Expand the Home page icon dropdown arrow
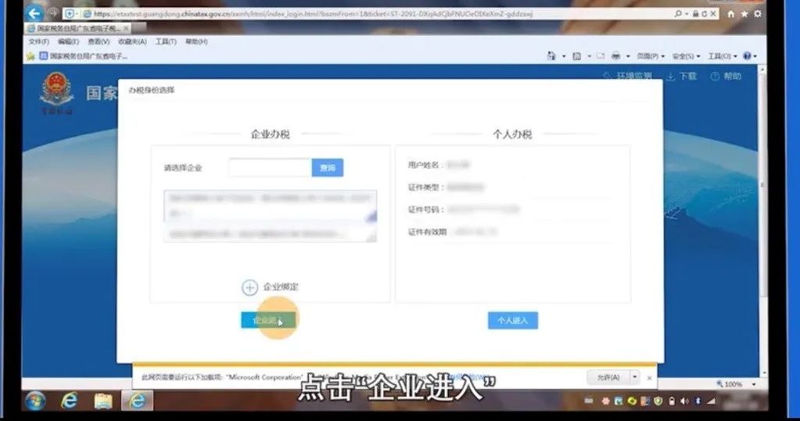This screenshot has width=800, height=421. pyautogui.click(x=564, y=56)
